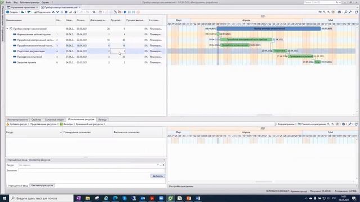Open the Файл menu

pyautogui.click(x=8, y=2)
